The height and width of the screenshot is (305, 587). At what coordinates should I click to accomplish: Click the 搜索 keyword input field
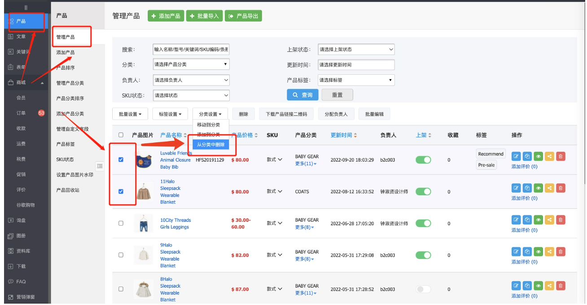coord(191,49)
